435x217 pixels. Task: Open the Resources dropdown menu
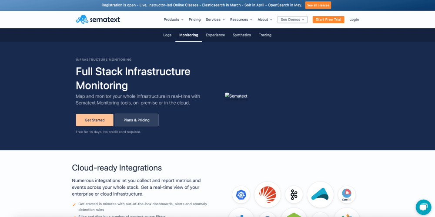coord(241,20)
